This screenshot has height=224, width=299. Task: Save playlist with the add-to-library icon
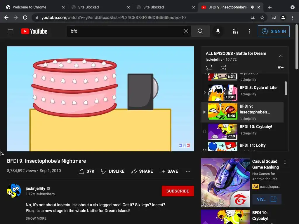pyautogui.click(x=280, y=68)
